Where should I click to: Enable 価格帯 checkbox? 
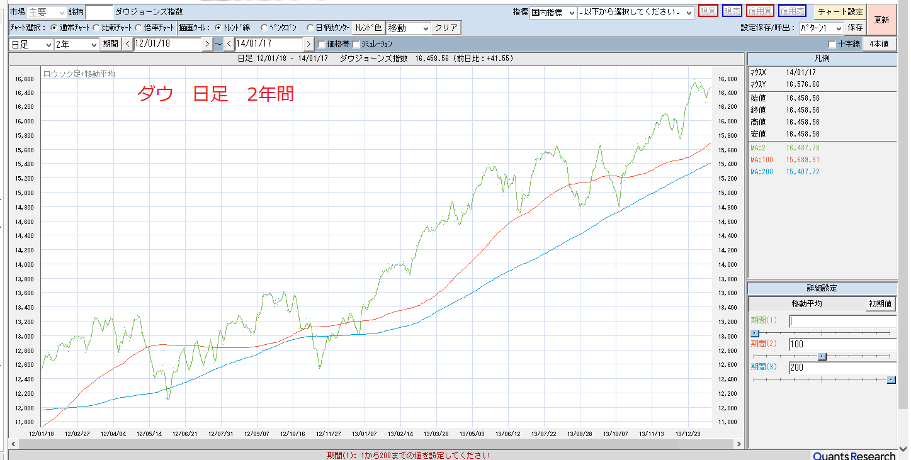pyautogui.click(x=322, y=44)
